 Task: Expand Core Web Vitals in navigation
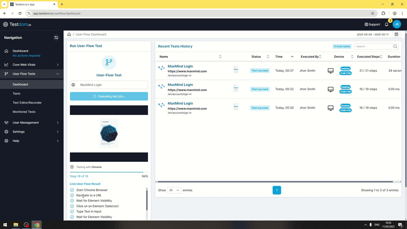pos(32,65)
